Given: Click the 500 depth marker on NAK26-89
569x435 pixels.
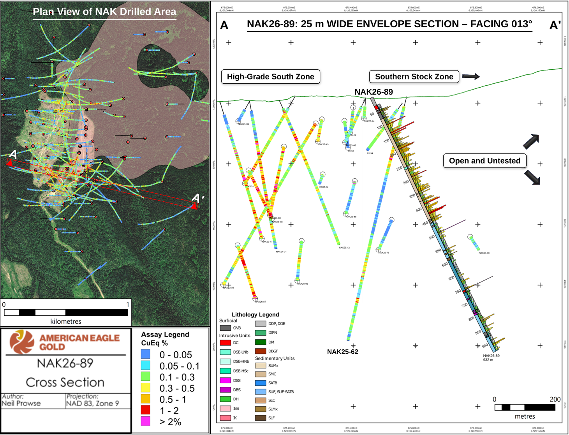Looking at the screenshot, I should tap(432, 237).
